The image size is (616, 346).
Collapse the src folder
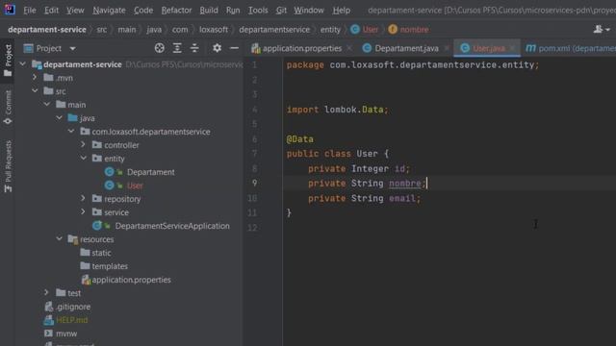(x=35, y=90)
